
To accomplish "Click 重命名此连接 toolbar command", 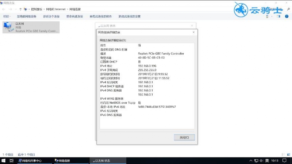I will (x=74, y=16).
